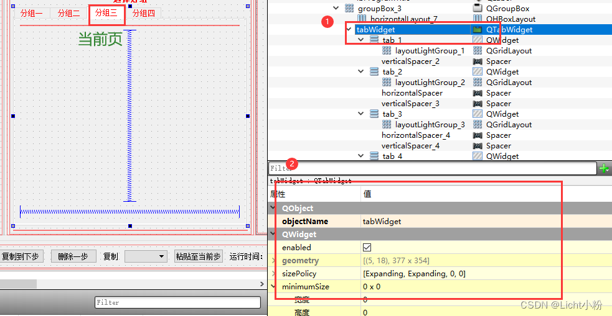The image size is (612, 316).
Task: Click the minimumSize value 0 x 0
Action: (372, 287)
